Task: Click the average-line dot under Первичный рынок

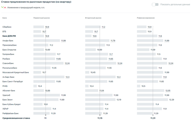Action: [46, 115]
